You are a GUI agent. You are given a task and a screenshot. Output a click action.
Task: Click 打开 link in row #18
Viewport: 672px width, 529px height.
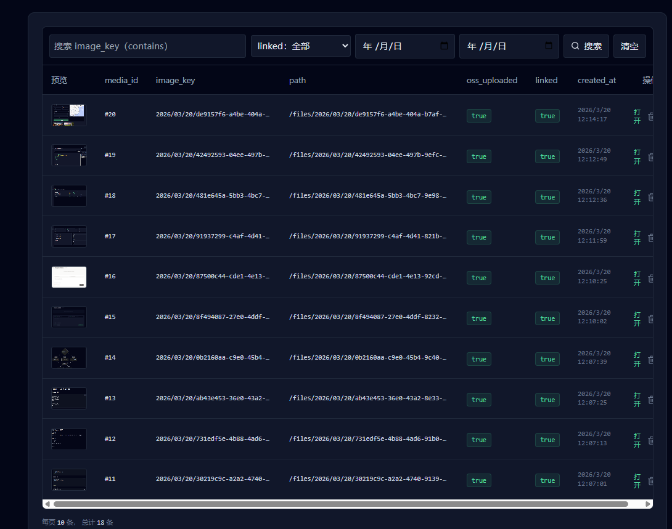(x=637, y=197)
